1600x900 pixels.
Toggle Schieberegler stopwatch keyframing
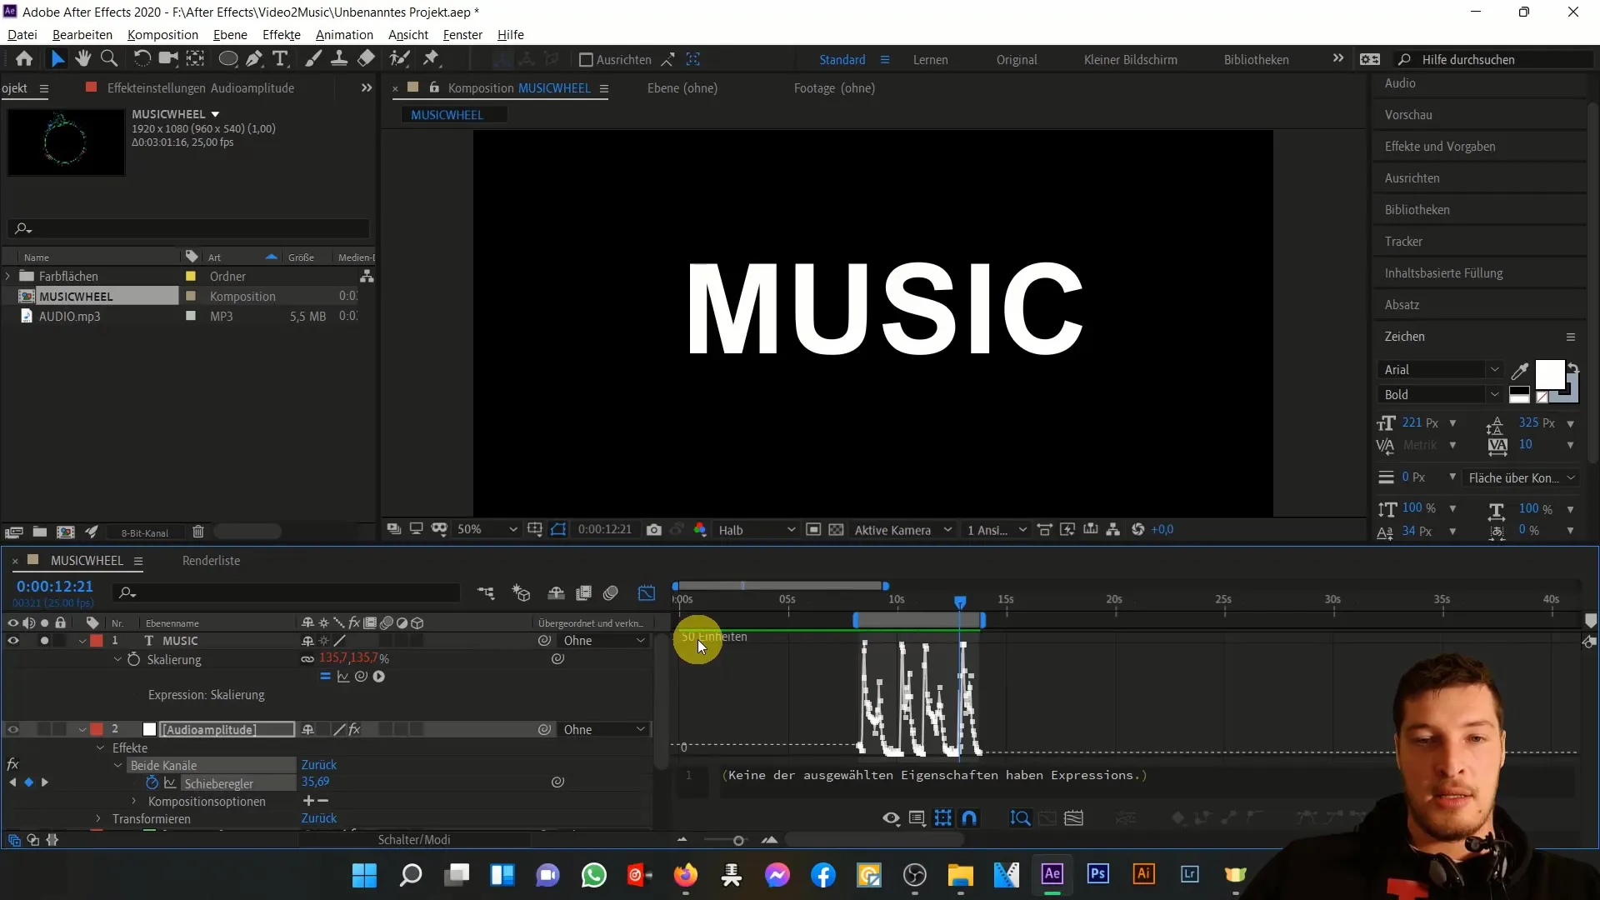pyautogui.click(x=152, y=783)
